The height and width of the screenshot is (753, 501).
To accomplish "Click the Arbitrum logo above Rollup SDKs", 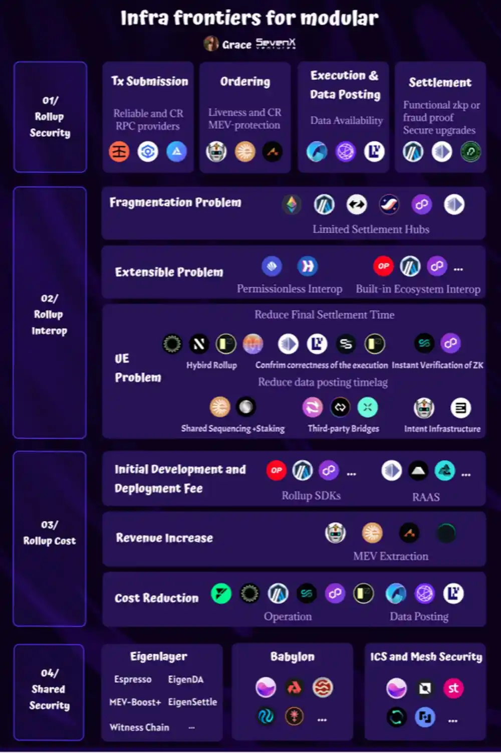I will [x=302, y=470].
